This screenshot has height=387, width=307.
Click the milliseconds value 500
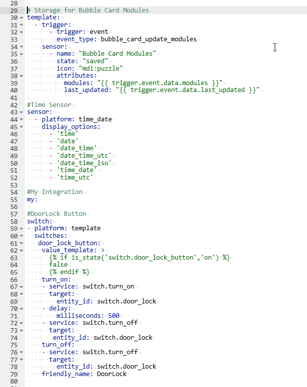point(114,316)
